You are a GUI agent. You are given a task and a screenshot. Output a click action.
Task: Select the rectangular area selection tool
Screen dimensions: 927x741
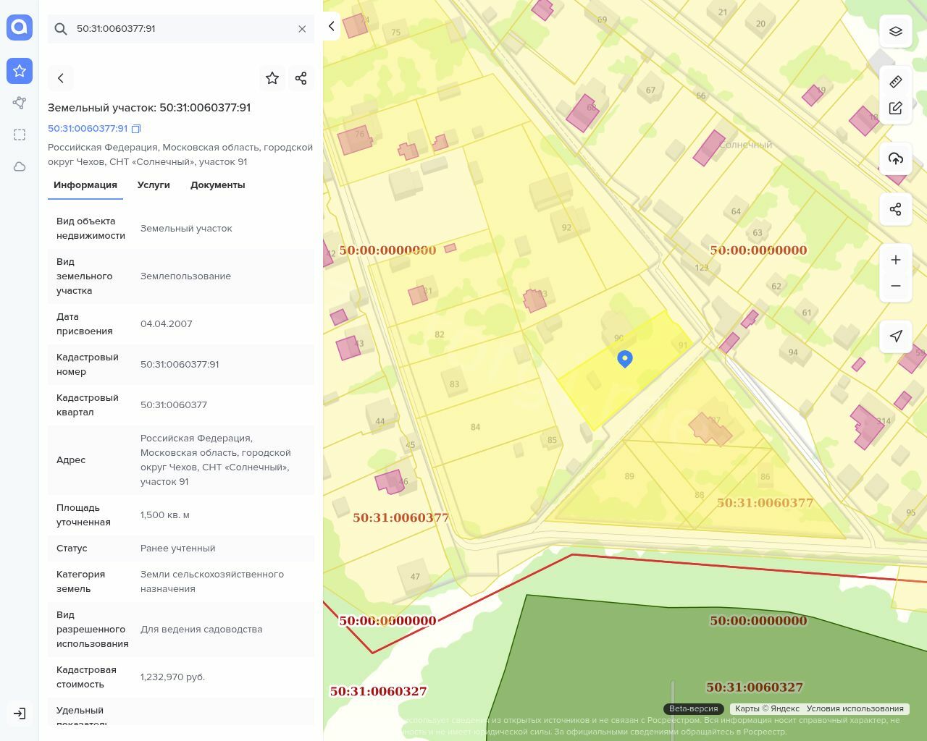point(20,135)
